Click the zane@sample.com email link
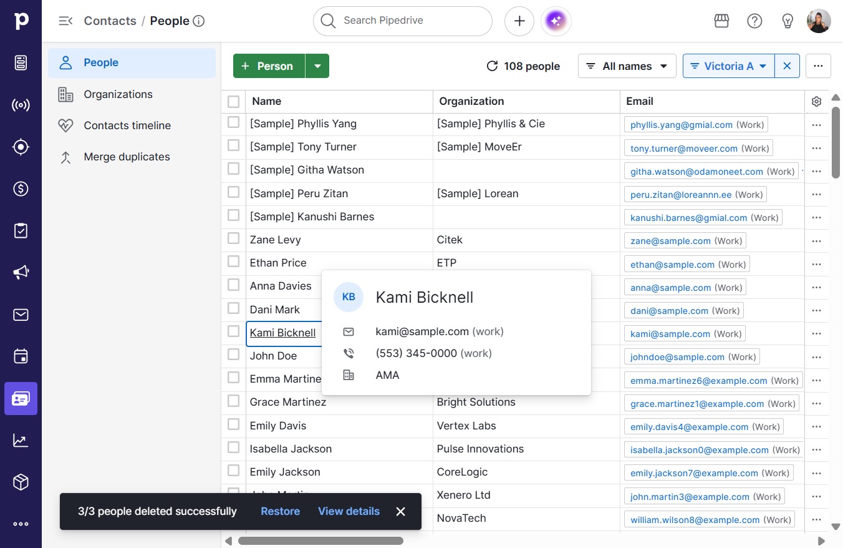This screenshot has width=843, height=548. (670, 241)
